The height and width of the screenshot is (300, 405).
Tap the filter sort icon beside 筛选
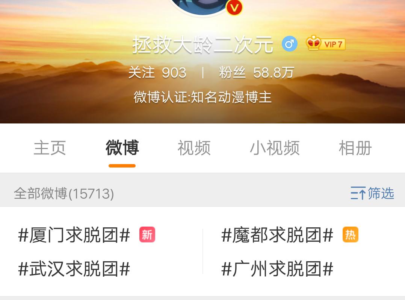[358, 193]
